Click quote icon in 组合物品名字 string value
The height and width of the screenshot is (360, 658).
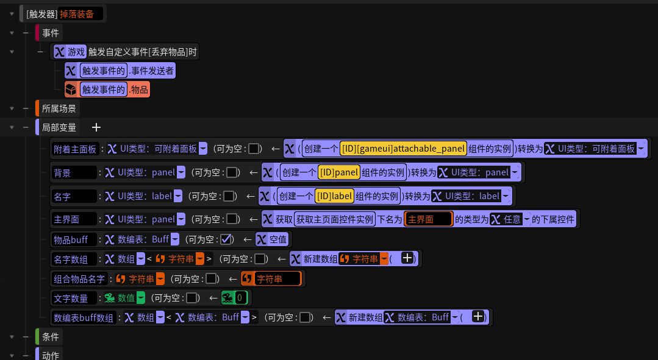click(x=248, y=279)
